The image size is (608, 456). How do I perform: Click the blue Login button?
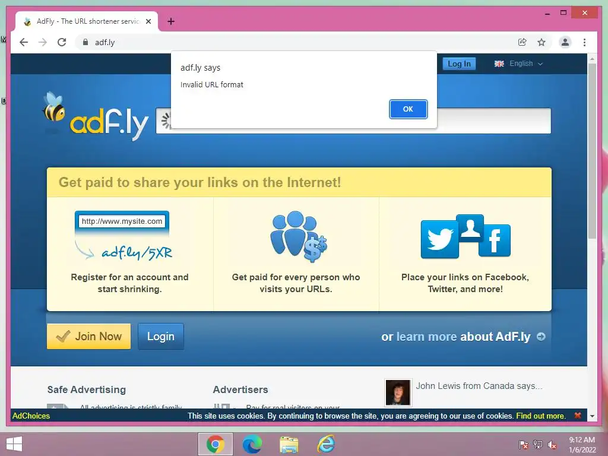[160, 336]
